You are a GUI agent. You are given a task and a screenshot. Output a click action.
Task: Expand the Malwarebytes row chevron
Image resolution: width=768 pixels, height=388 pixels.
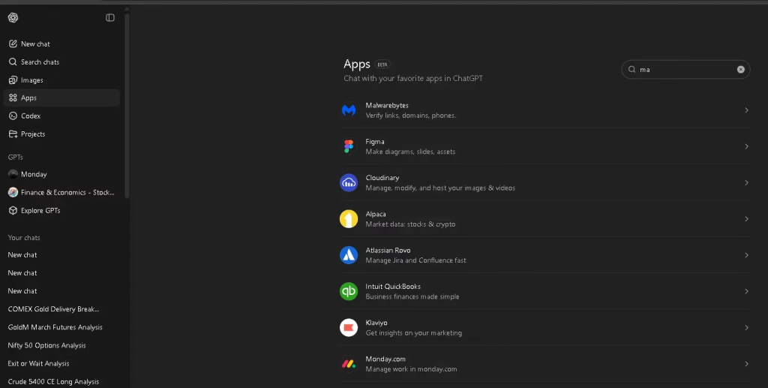click(x=746, y=110)
